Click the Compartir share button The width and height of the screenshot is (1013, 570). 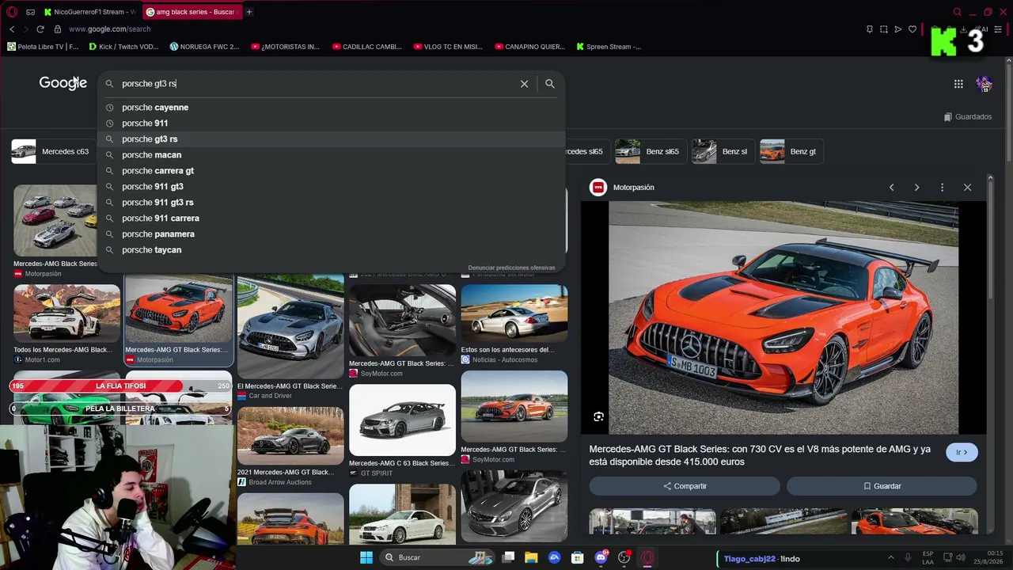(x=685, y=486)
